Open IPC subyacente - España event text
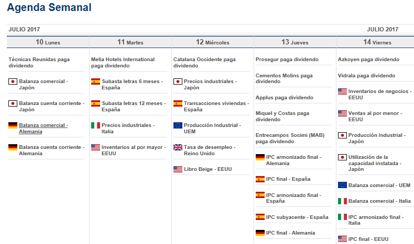414x244 pixels. click(x=297, y=217)
